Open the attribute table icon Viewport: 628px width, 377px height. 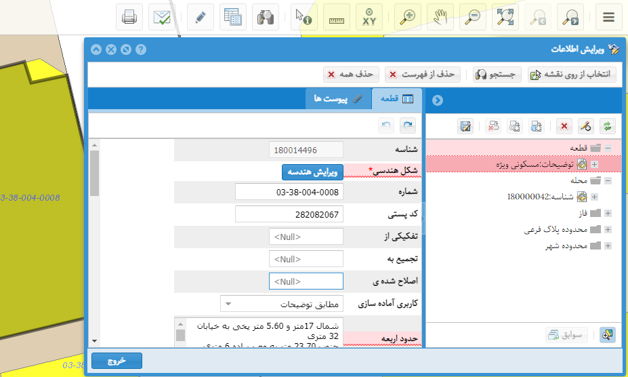(x=232, y=17)
